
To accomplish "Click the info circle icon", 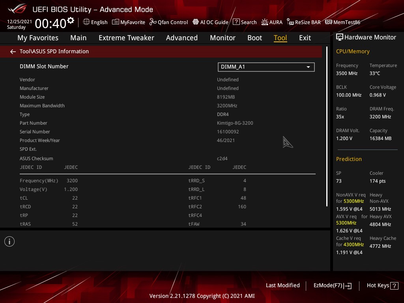I will pyautogui.click(x=9, y=241).
